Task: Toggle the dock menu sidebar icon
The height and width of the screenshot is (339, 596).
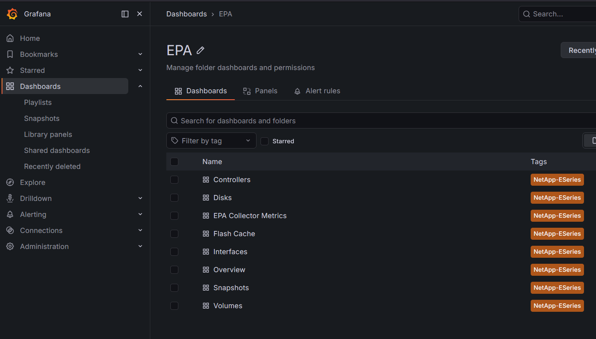Action: [x=125, y=14]
